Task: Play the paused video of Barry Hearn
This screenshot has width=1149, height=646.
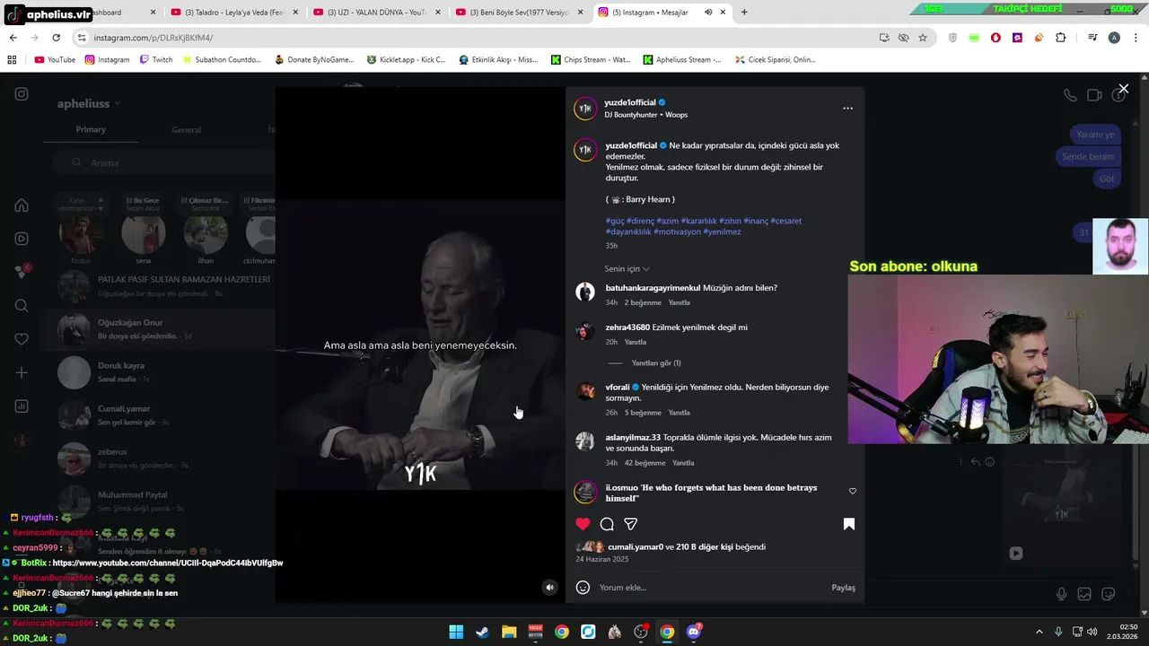Action: [x=420, y=345]
